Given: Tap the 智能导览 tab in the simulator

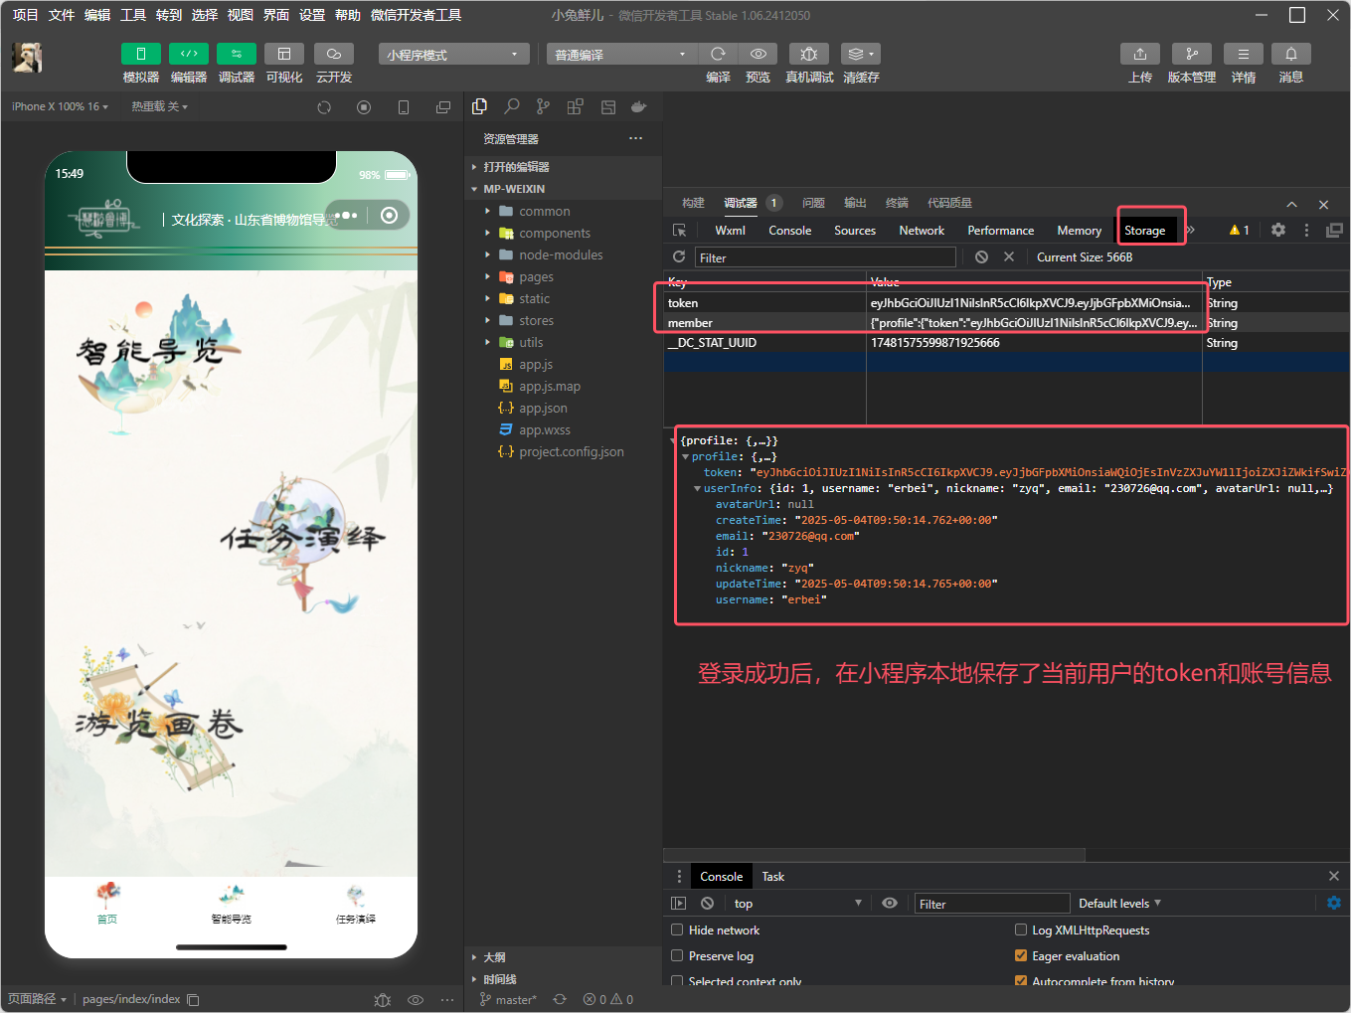Looking at the screenshot, I should (231, 904).
